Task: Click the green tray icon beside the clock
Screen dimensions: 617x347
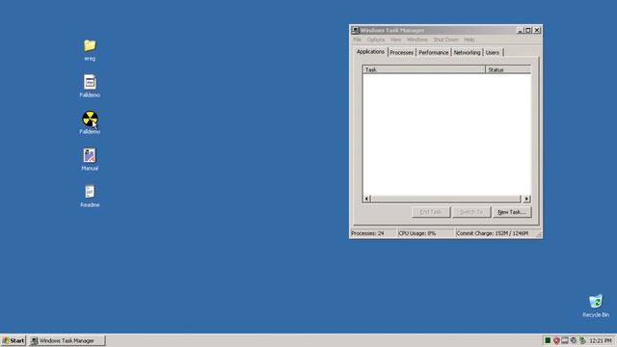Action: coord(582,340)
